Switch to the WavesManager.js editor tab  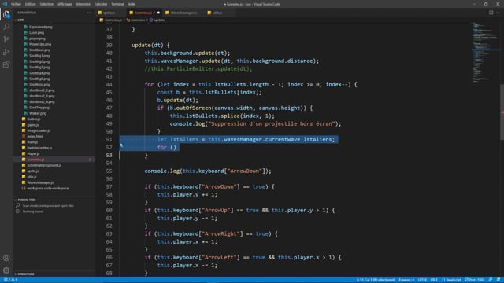coord(183,13)
